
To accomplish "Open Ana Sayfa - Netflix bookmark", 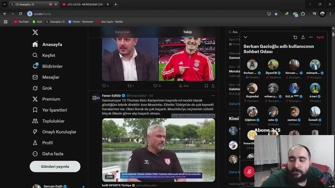I will click(x=110, y=22).
